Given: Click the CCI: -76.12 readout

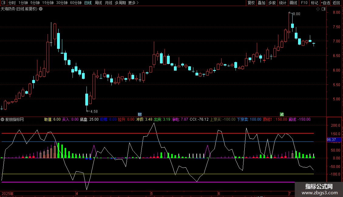Looking at the screenshot, I should 199,119.
